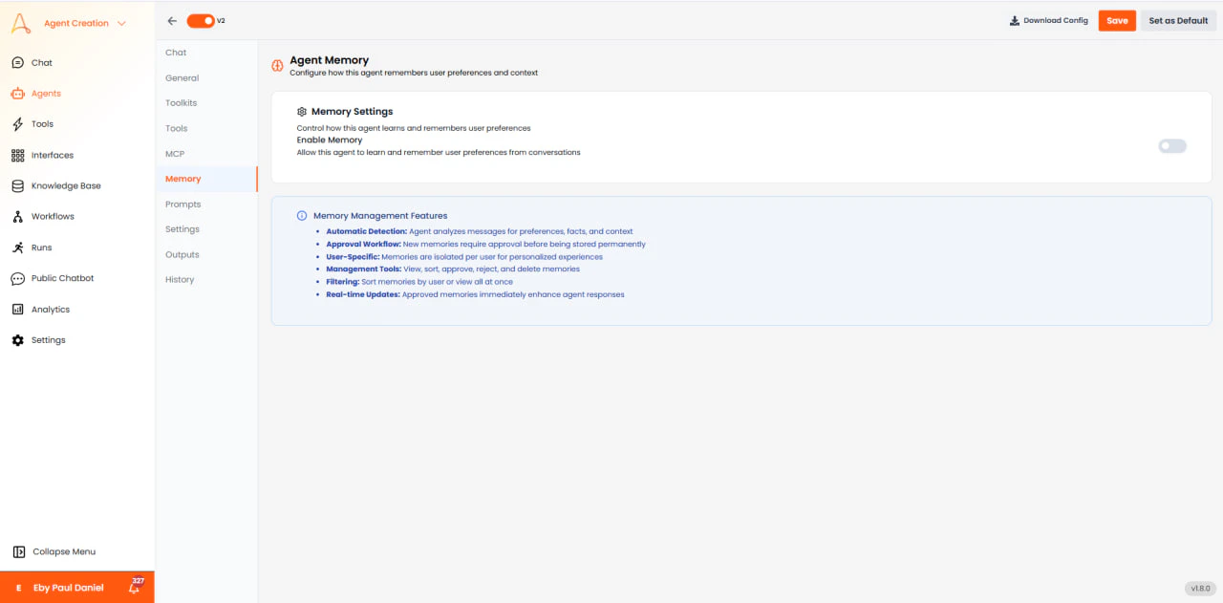Click the V2 label next to toggle
1223x603 pixels.
click(221, 20)
